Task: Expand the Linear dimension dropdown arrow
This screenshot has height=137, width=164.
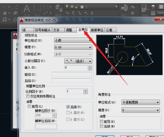Action: [x=51, y=7]
